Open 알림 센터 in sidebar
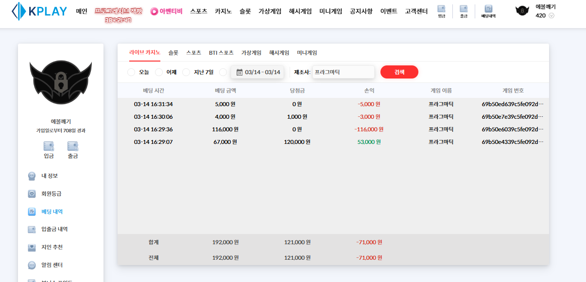 click(52, 265)
